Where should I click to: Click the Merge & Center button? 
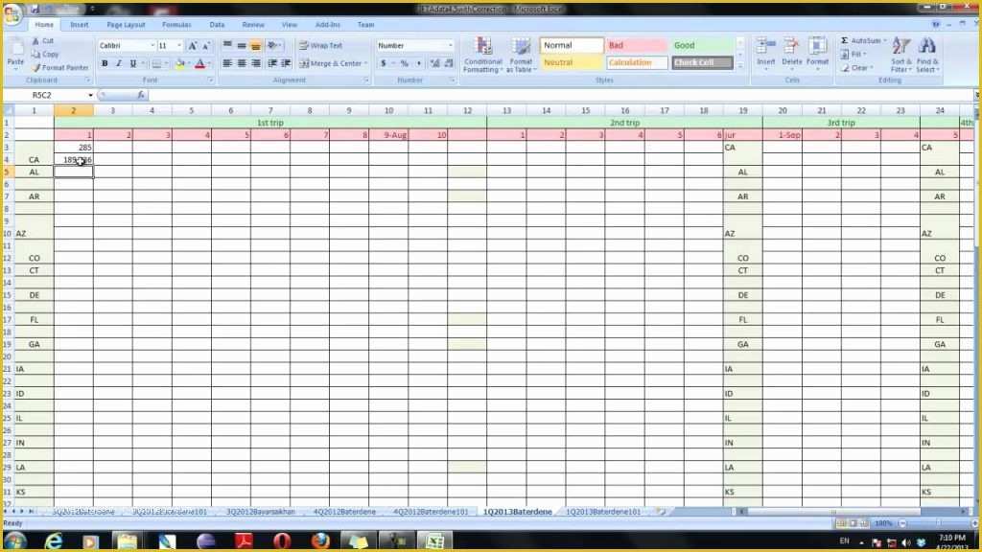pyautogui.click(x=331, y=64)
